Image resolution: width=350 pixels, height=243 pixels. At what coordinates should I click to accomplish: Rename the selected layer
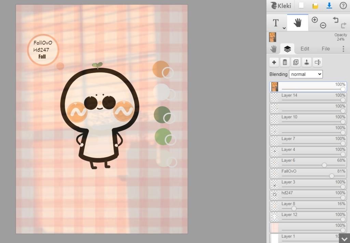coord(318,62)
